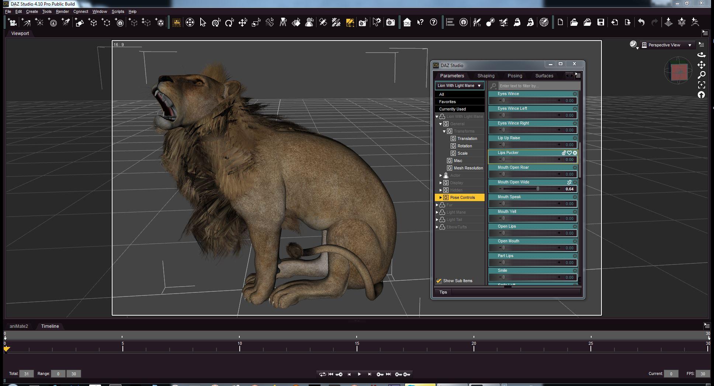Choose the Translate tool icon
Screen dimensions: 714x386
pos(243,22)
